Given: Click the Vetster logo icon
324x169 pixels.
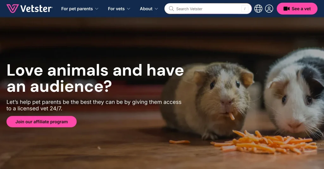Looking at the screenshot, I should [13, 9].
